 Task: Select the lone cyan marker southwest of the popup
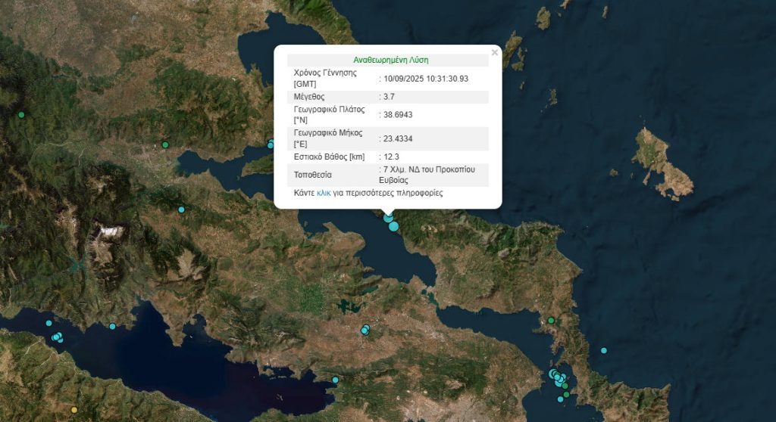point(181,209)
